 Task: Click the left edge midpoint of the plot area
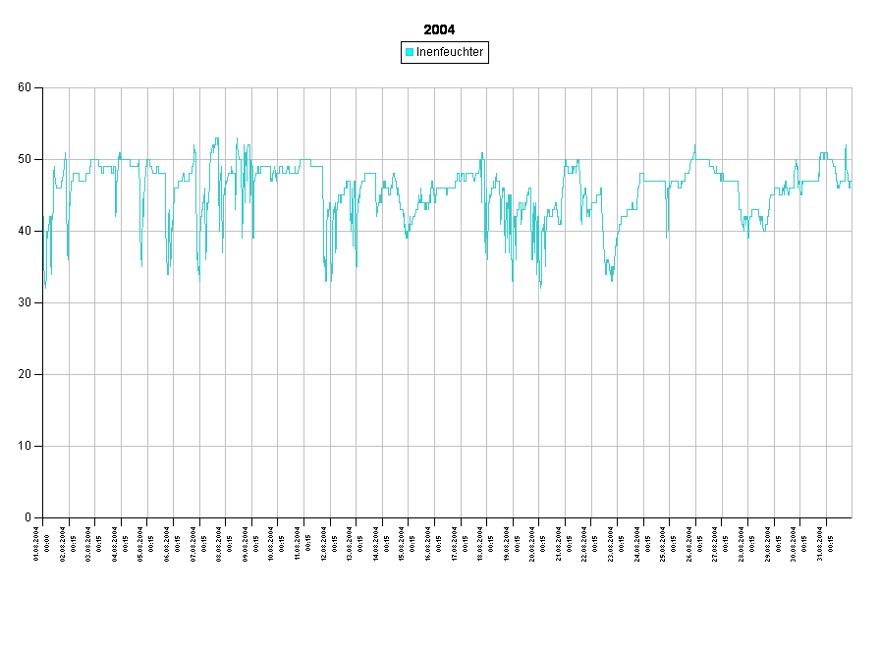pyautogui.click(x=43, y=302)
